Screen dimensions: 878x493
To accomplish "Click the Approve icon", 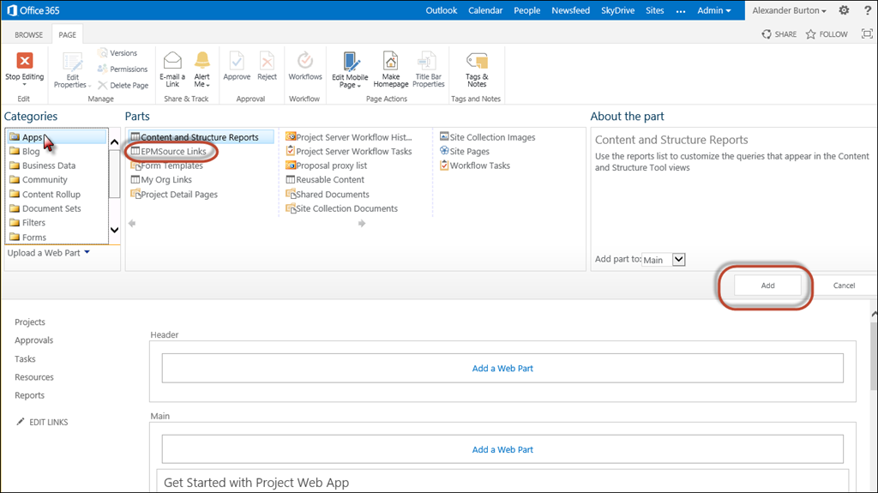I will [x=237, y=61].
